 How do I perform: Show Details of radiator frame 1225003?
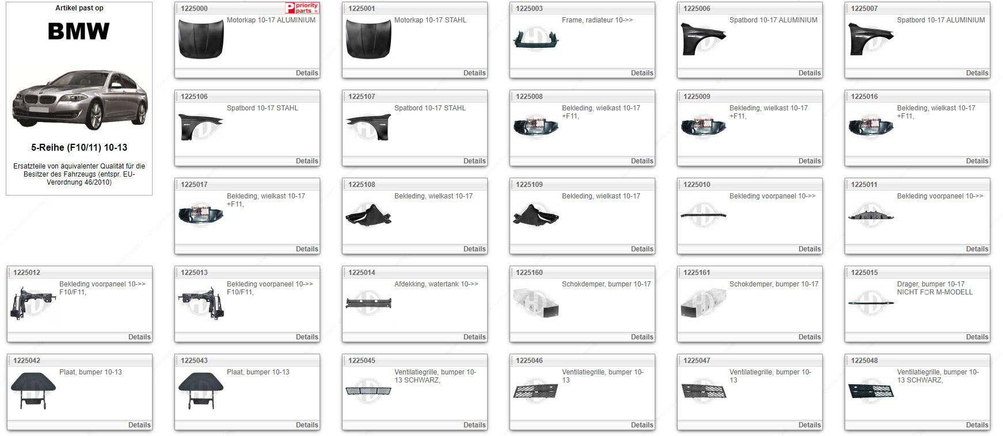pyautogui.click(x=642, y=73)
